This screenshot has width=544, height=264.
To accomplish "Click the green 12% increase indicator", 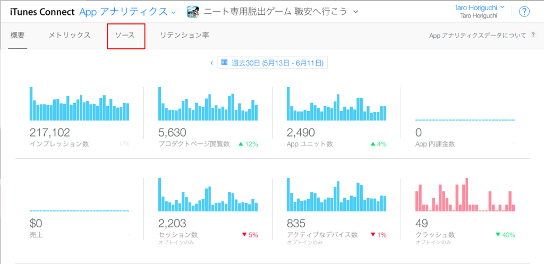I will pos(248,144).
